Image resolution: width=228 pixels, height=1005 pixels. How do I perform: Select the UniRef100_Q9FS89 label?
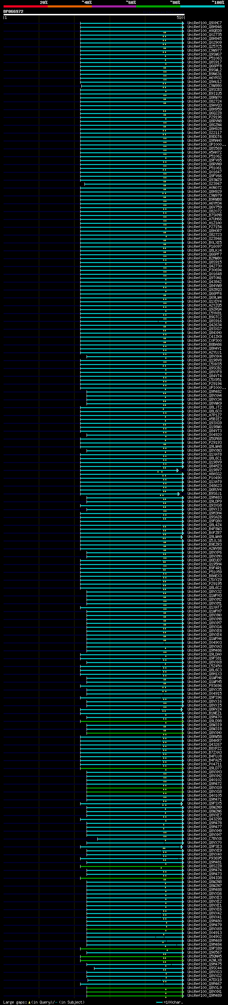(204, 948)
